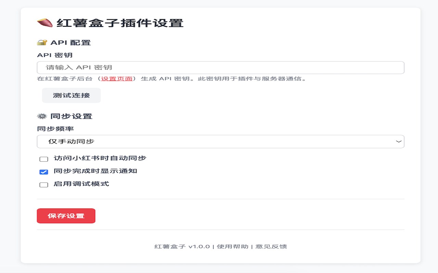The height and width of the screenshot is (273, 438).
Task: Click the 同步频率 label
Action: tap(55, 129)
